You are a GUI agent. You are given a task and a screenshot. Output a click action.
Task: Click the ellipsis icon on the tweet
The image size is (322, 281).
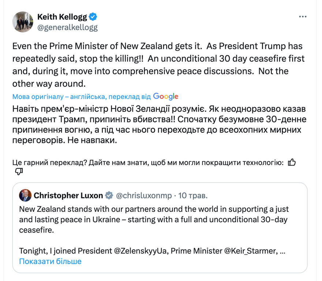pos(303,16)
